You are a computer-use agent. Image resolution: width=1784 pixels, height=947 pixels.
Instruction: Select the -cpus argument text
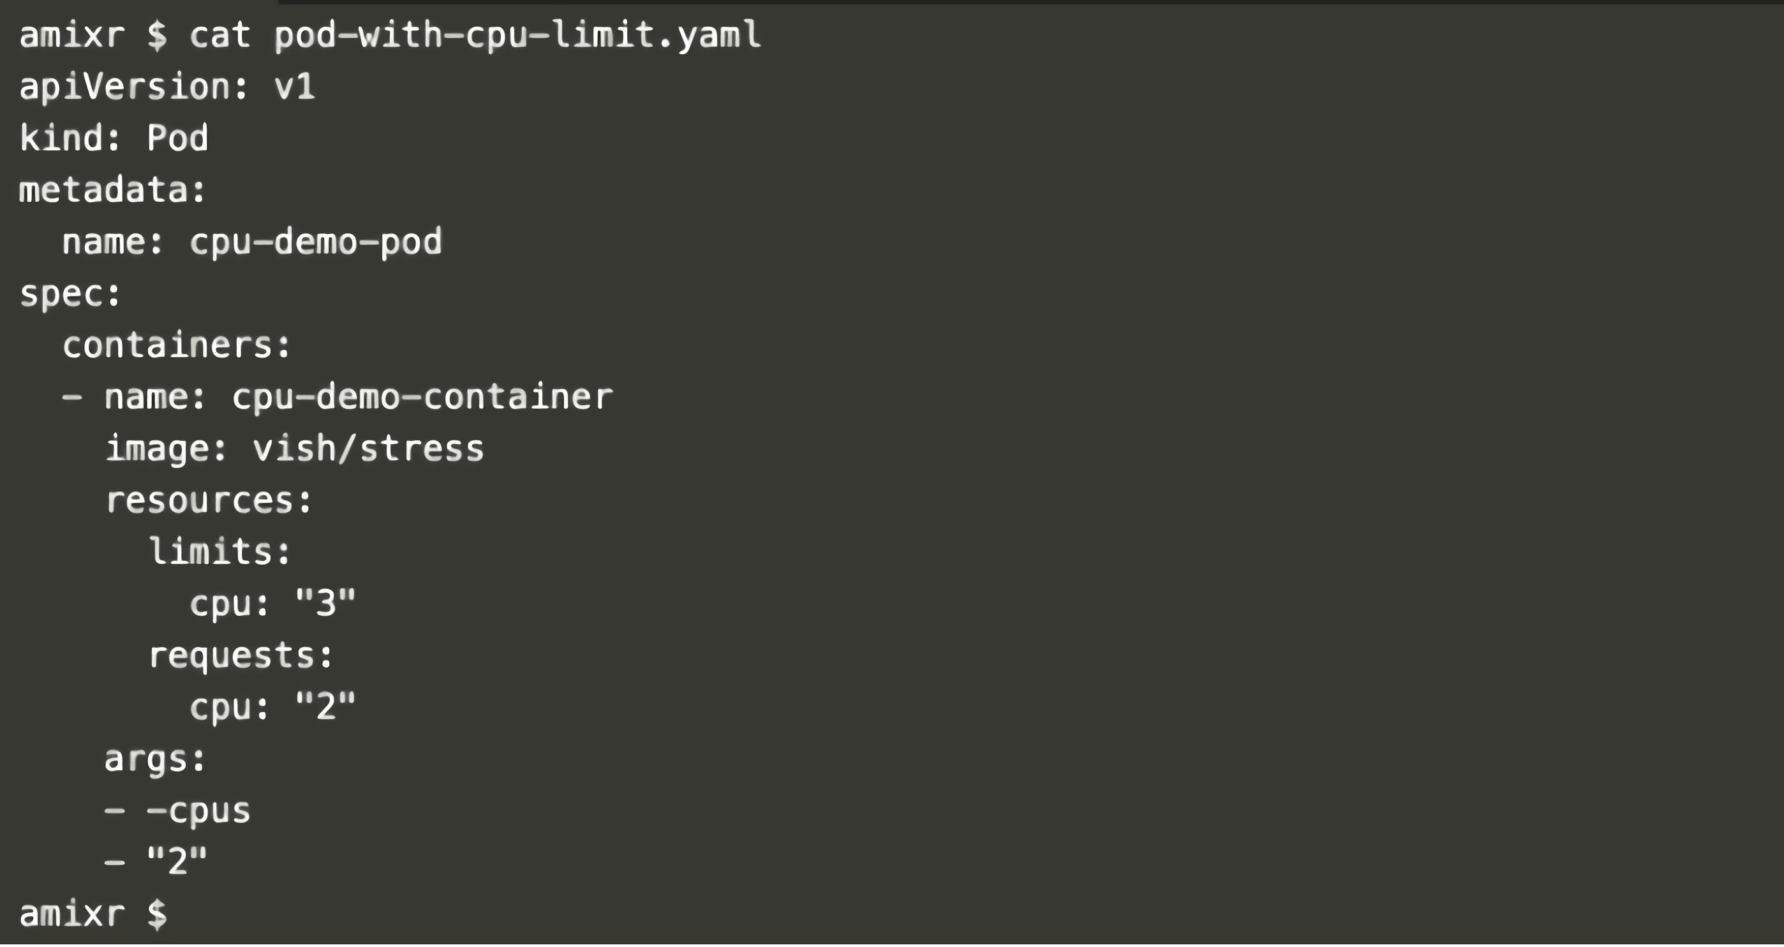tap(199, 810)
